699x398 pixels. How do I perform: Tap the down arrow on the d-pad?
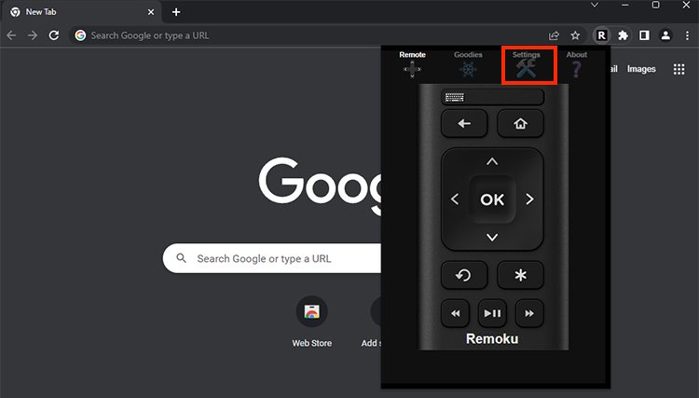coord(492,237)
